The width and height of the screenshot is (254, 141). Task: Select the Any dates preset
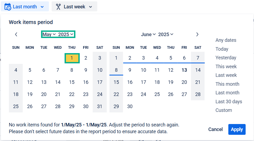[226, 40]
